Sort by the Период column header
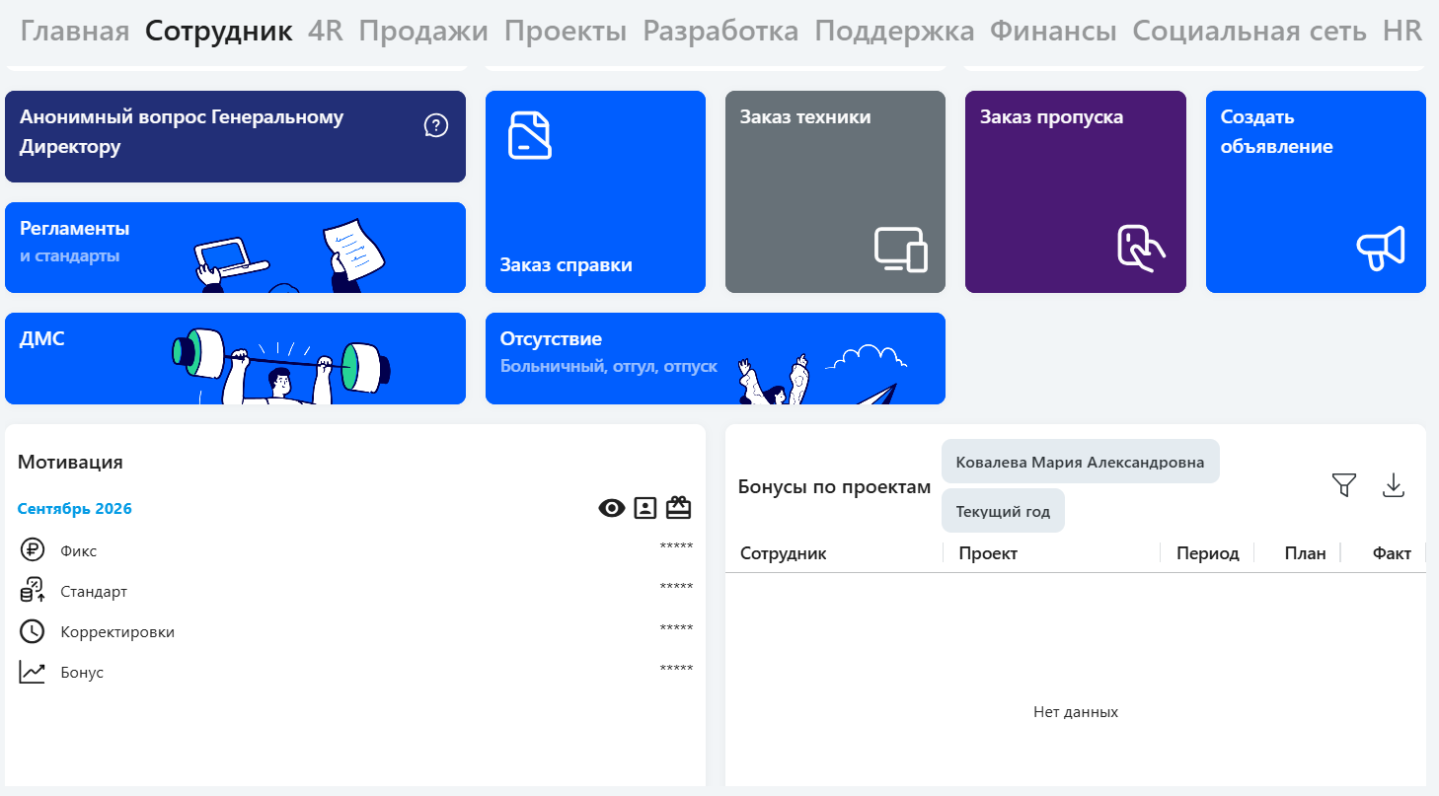The height and width of the screenshot is (796, 1439). click(1208, 553)
